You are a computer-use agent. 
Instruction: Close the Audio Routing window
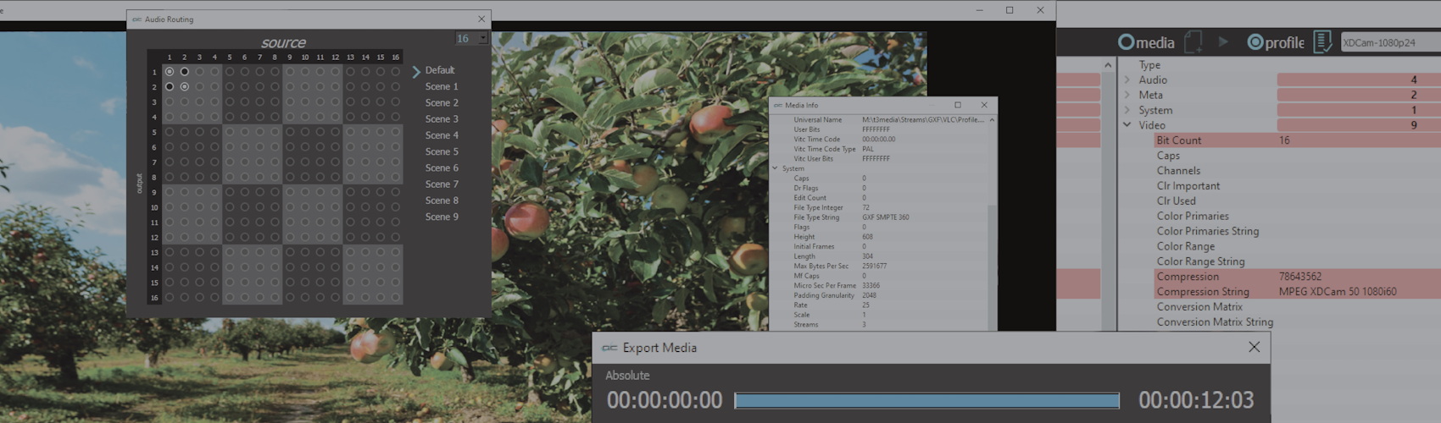coord(481,19)
